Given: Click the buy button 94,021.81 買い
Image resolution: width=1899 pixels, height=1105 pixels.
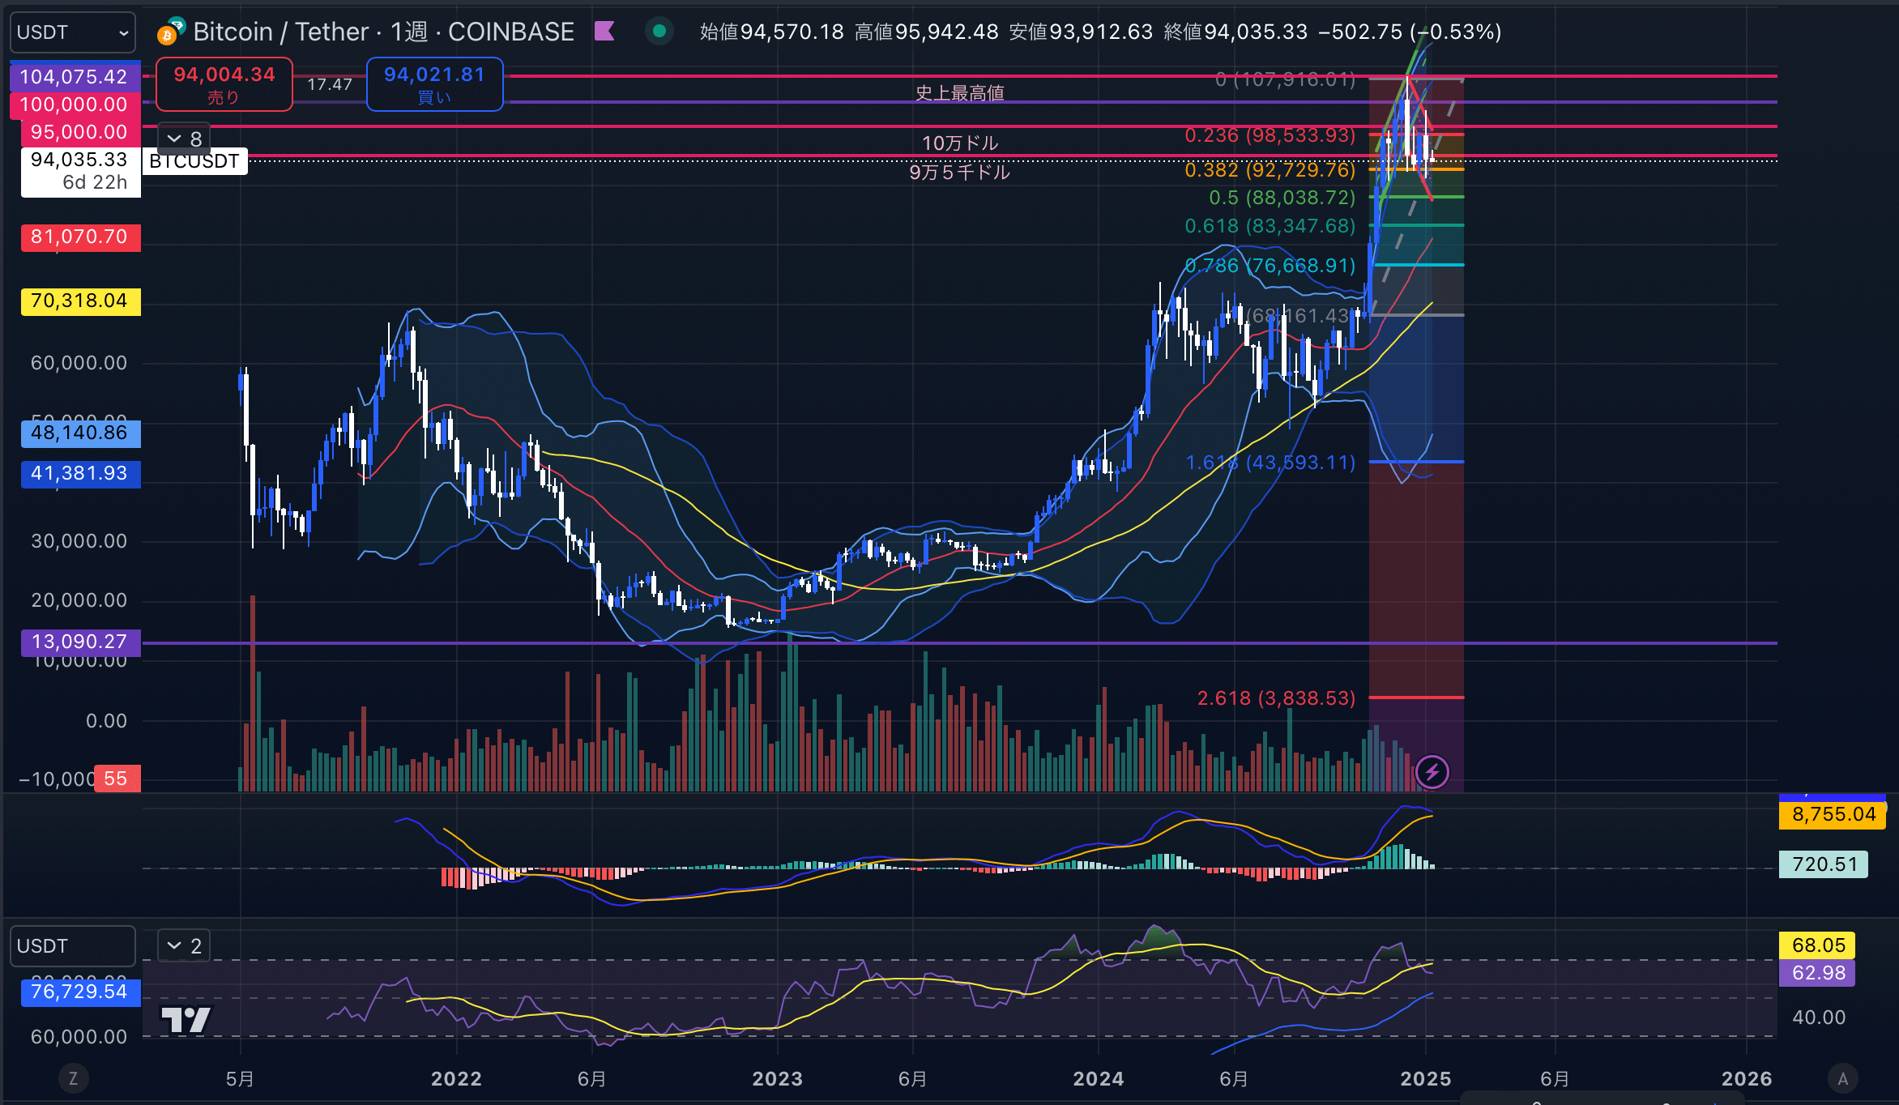Looking at the screenshot, I should click(435, 84).
